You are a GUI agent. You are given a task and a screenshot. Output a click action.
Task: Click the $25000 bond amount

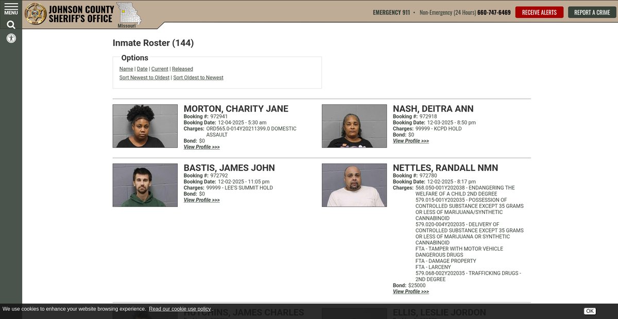[417, 286]
